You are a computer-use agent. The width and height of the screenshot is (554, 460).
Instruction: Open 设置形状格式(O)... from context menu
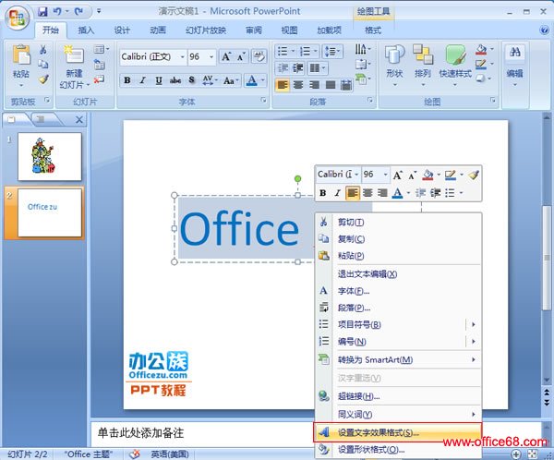(398, 450)
